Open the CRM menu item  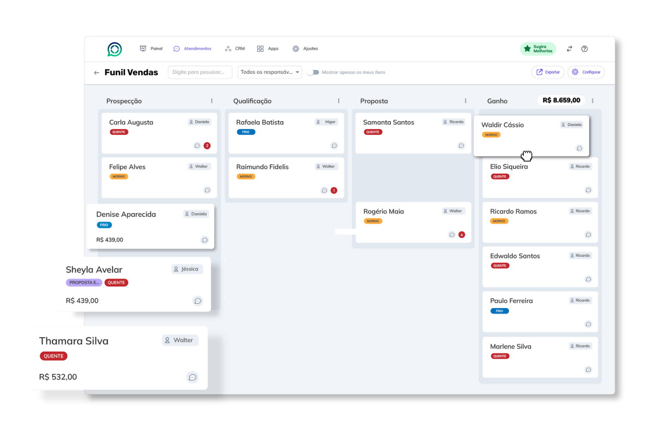click(x=235, y=49)
